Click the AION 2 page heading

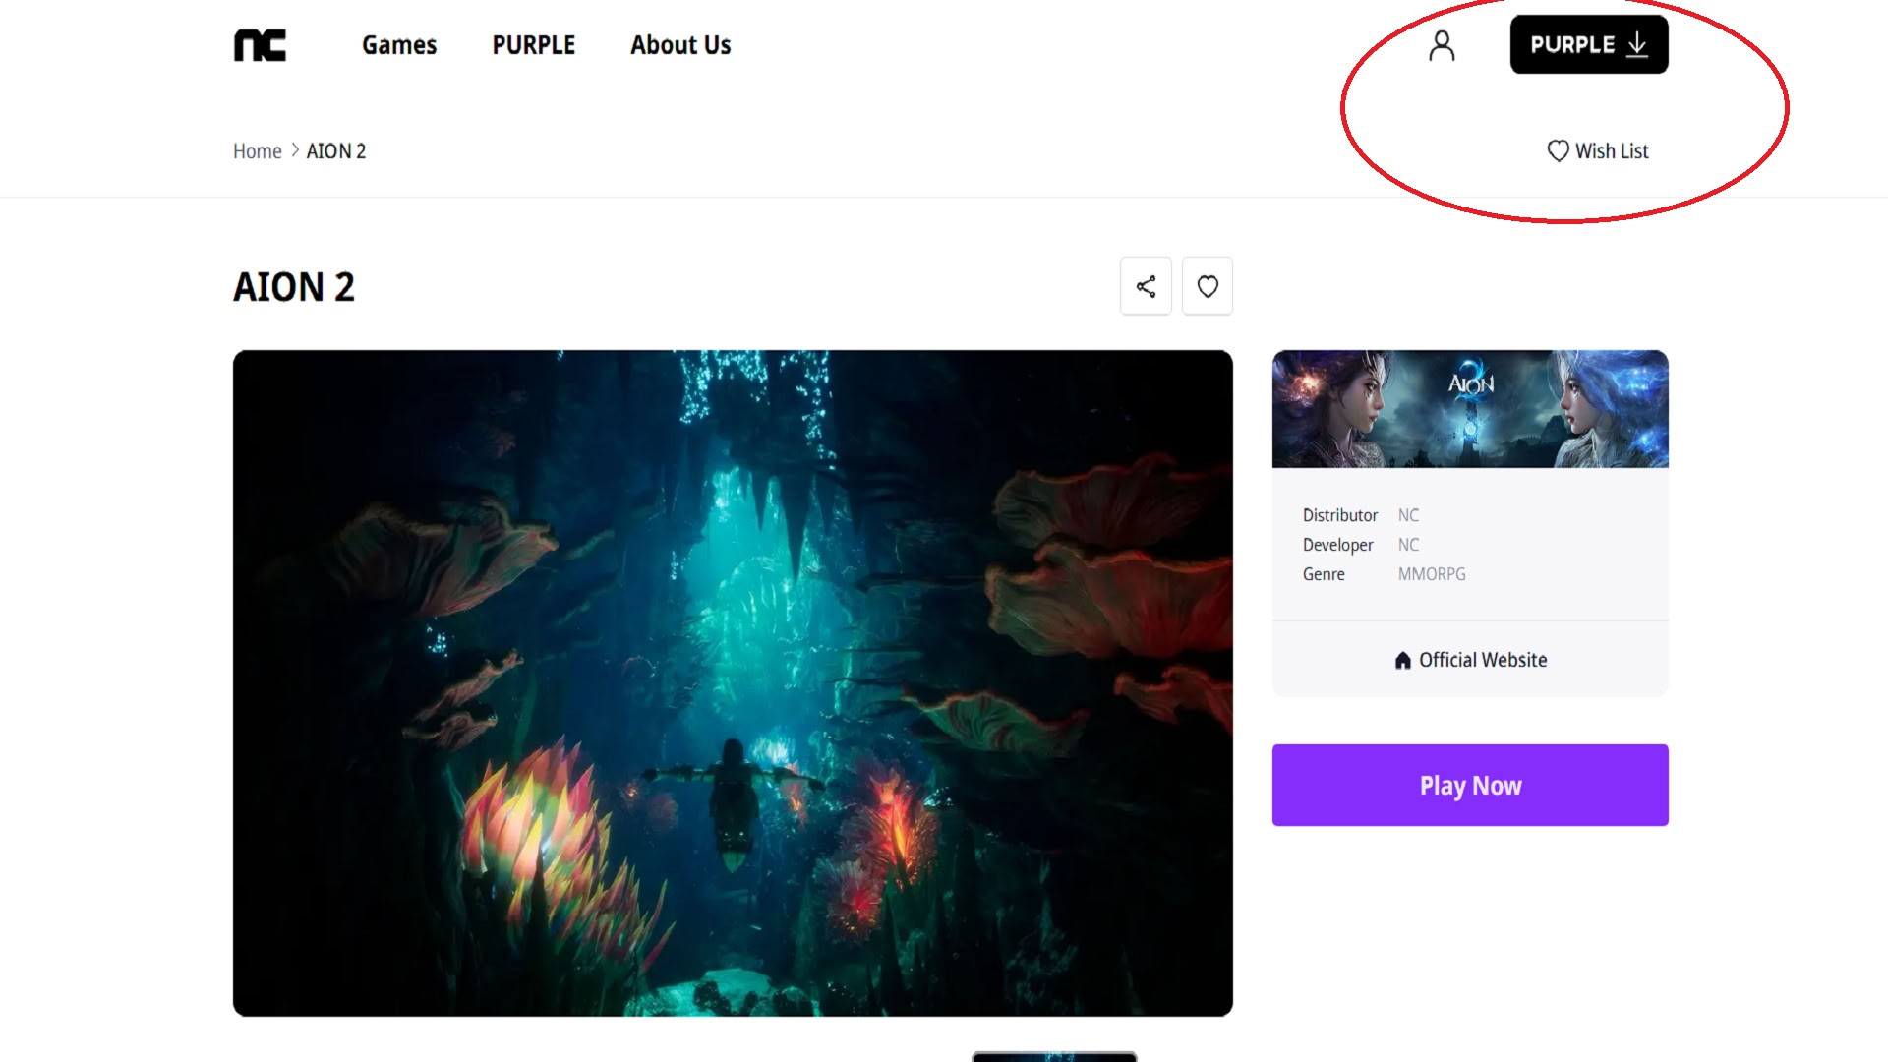(294, 287)
